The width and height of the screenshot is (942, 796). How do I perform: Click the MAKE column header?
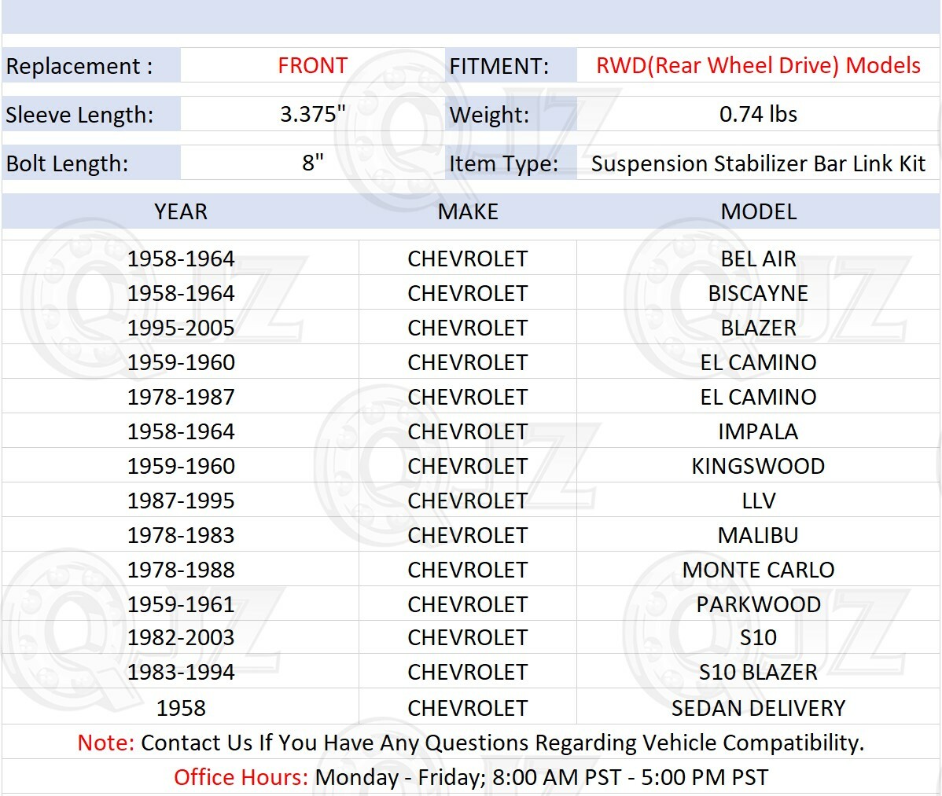tap(469, 211)
